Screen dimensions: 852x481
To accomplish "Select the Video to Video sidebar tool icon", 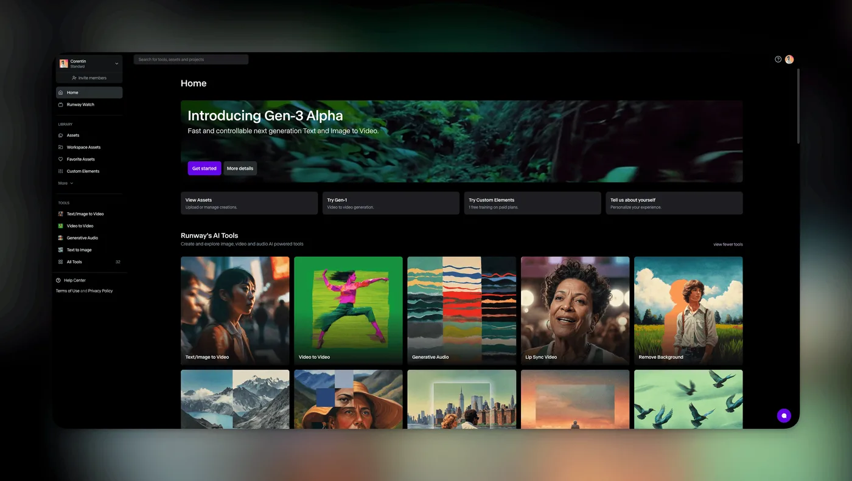I will (x=60, y=226).
